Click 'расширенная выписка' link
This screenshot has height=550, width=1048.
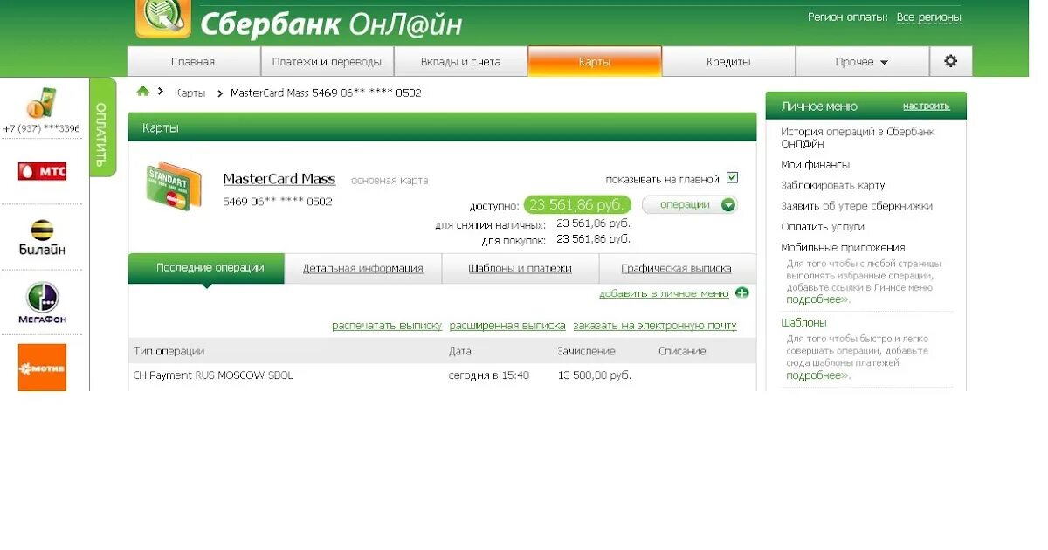[507, 326]
